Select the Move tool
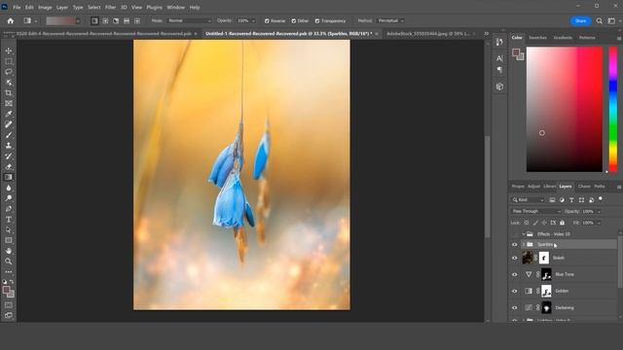Screen dimensions: 623x350 pos(9,51)
